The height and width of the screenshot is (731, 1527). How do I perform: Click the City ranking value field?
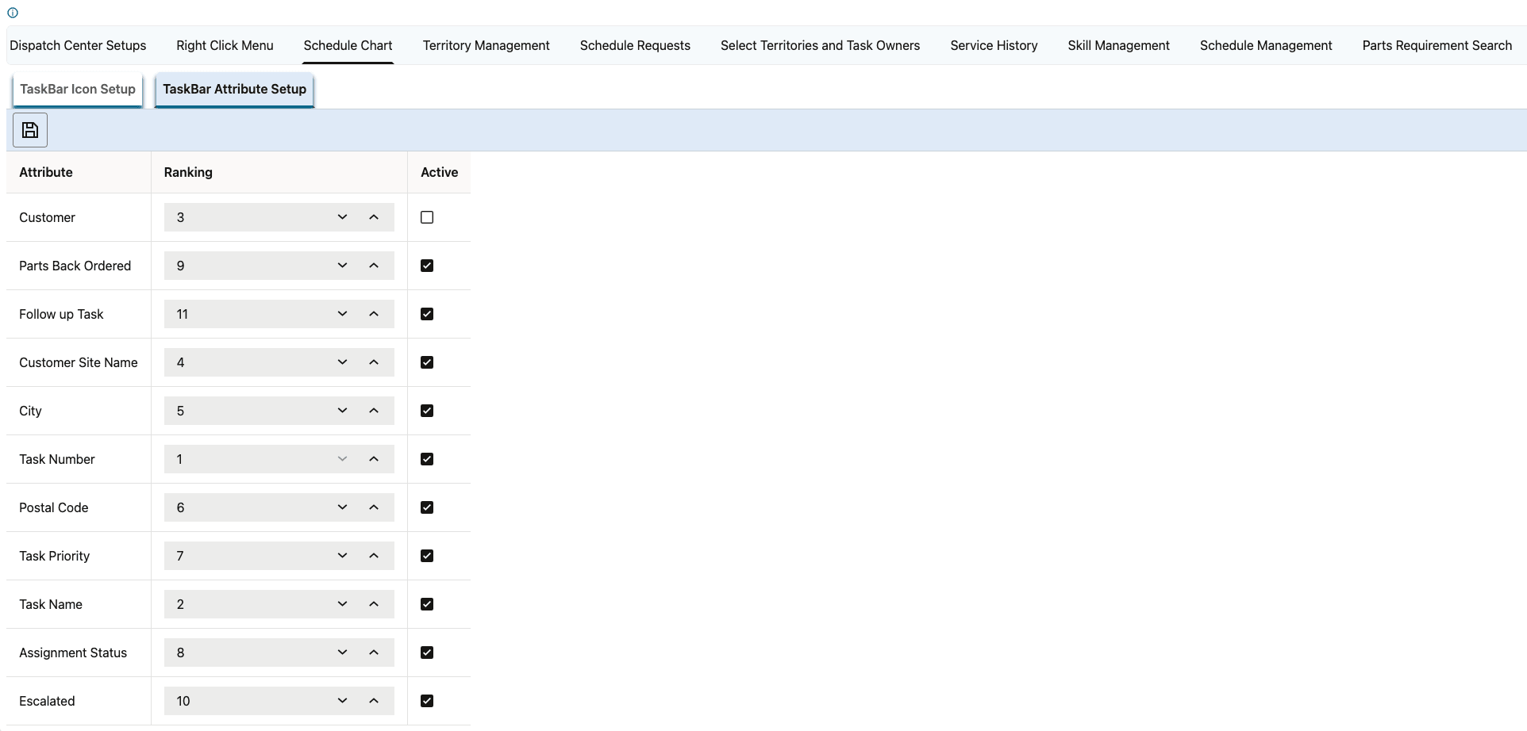pyautogui.click(x=246, y=410)
